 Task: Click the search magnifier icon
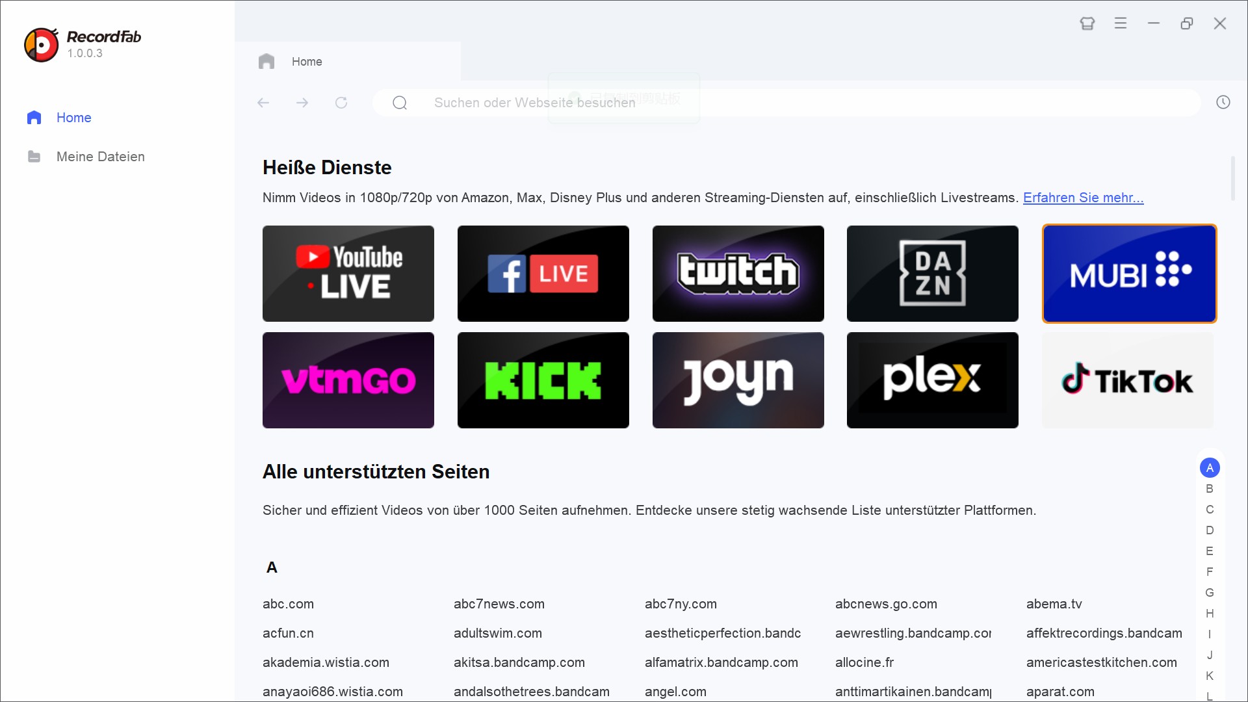coord(400,103)
